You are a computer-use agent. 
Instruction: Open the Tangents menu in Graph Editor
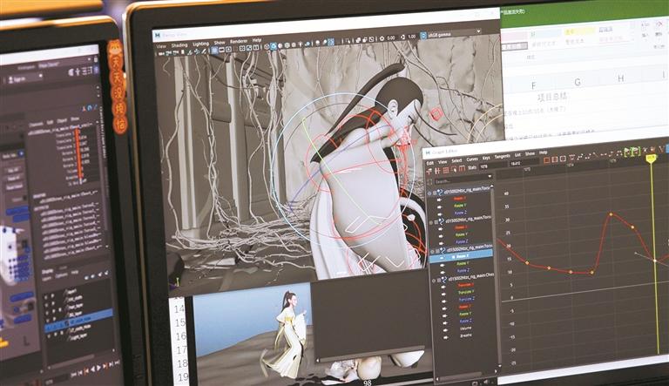[502, 157]
